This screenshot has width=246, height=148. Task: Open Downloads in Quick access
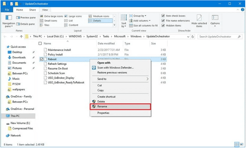tap(19, 57)
